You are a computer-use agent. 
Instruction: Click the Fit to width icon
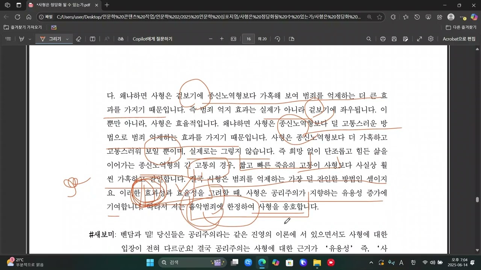click(233, 39)
